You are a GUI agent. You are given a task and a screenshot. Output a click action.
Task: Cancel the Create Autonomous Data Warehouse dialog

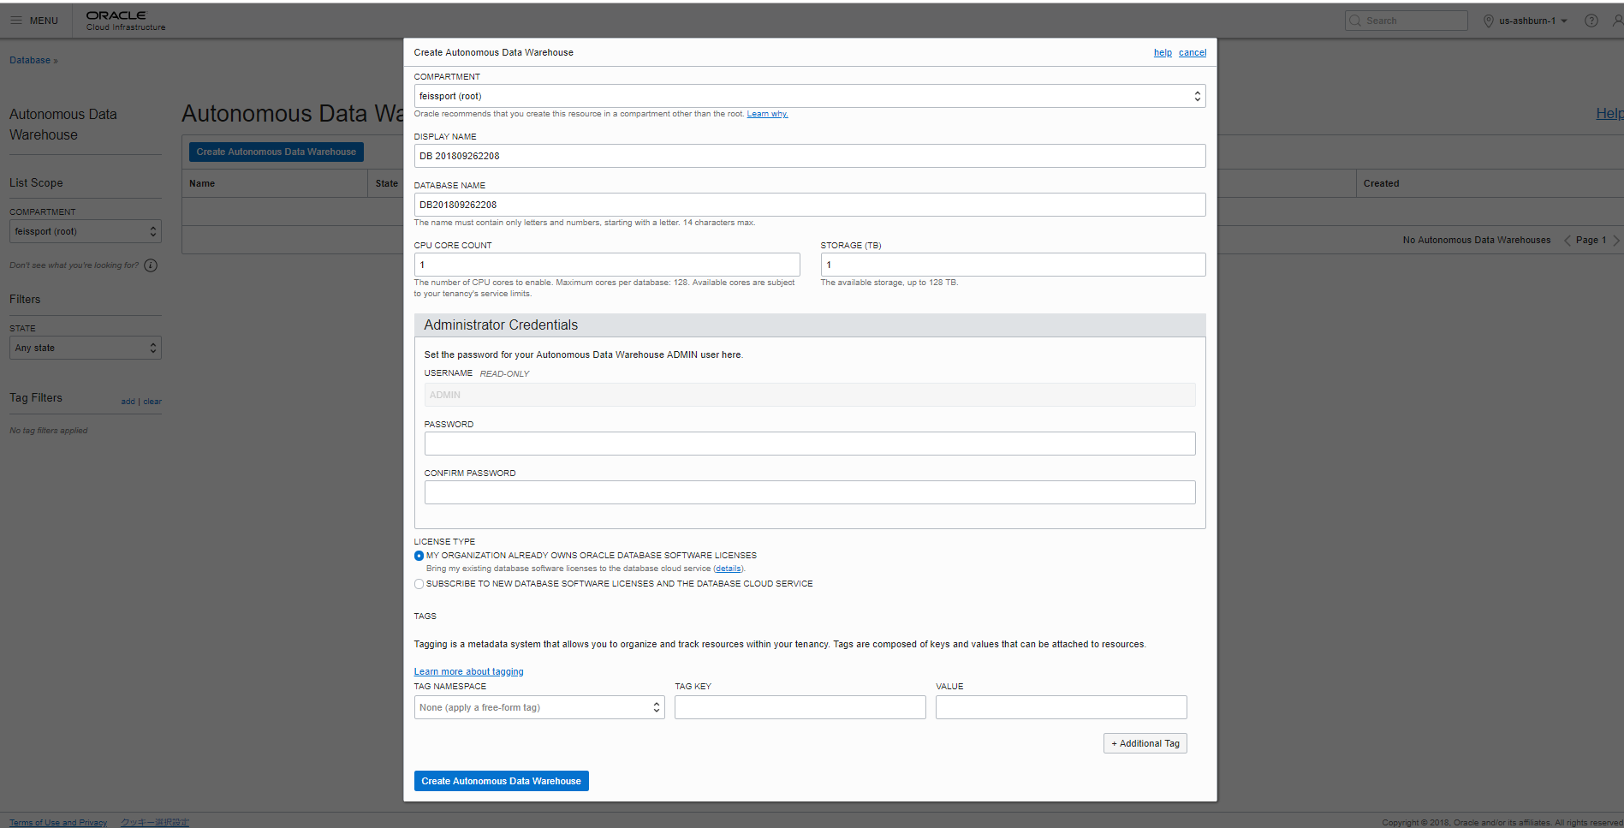(1193, 52)
